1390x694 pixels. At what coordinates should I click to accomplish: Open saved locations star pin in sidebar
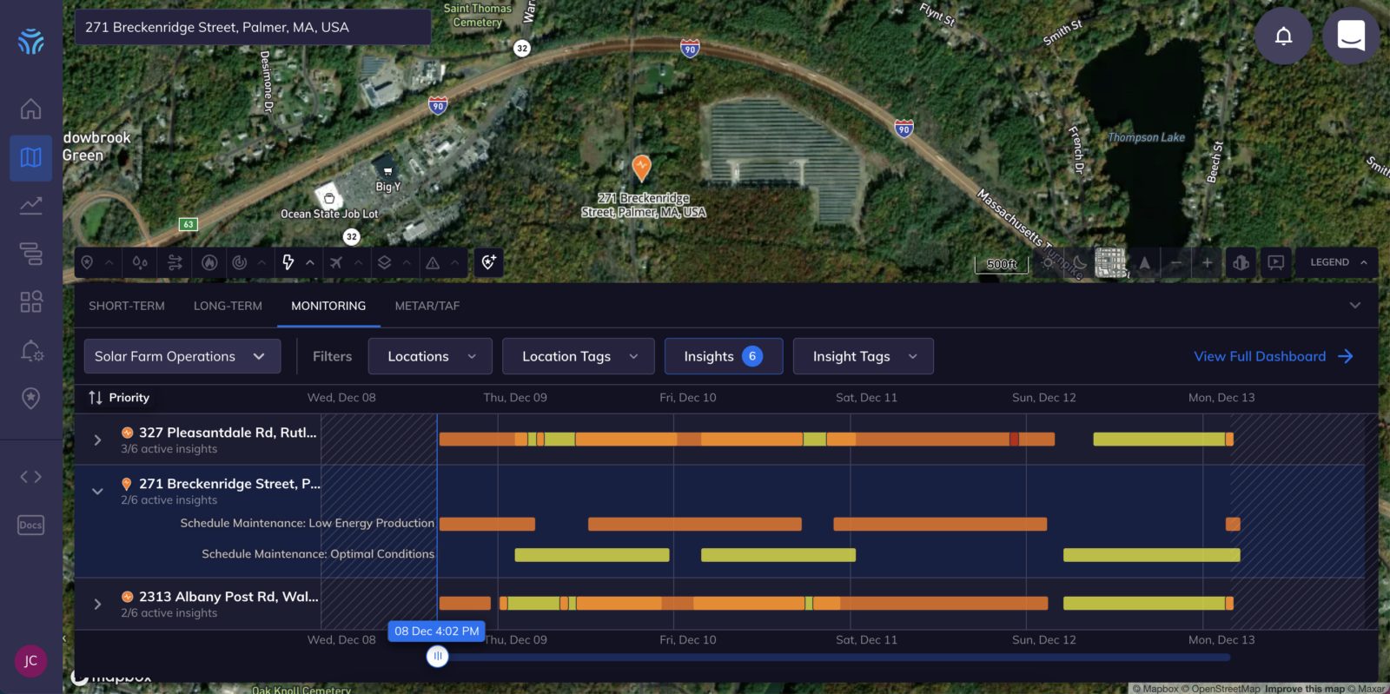click(x=30, y=398)
